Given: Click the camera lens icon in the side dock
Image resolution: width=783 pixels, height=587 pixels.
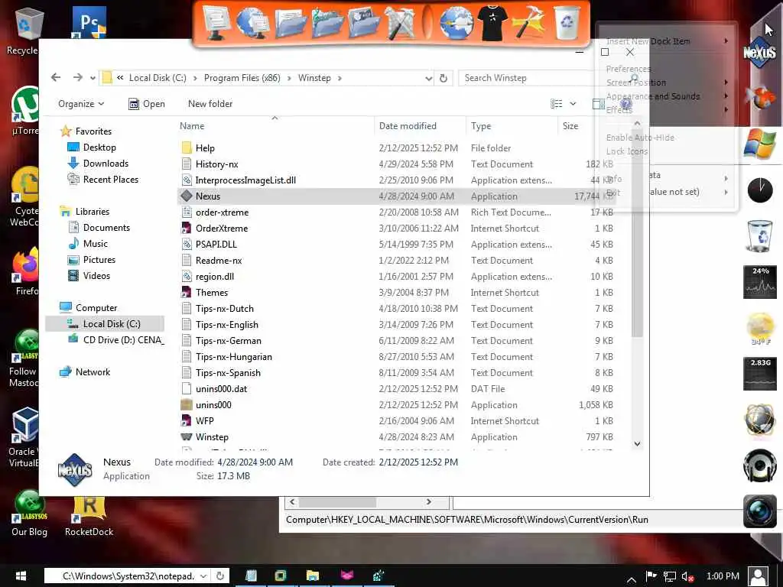Looking at the screenshot, I should coord(759,511).
